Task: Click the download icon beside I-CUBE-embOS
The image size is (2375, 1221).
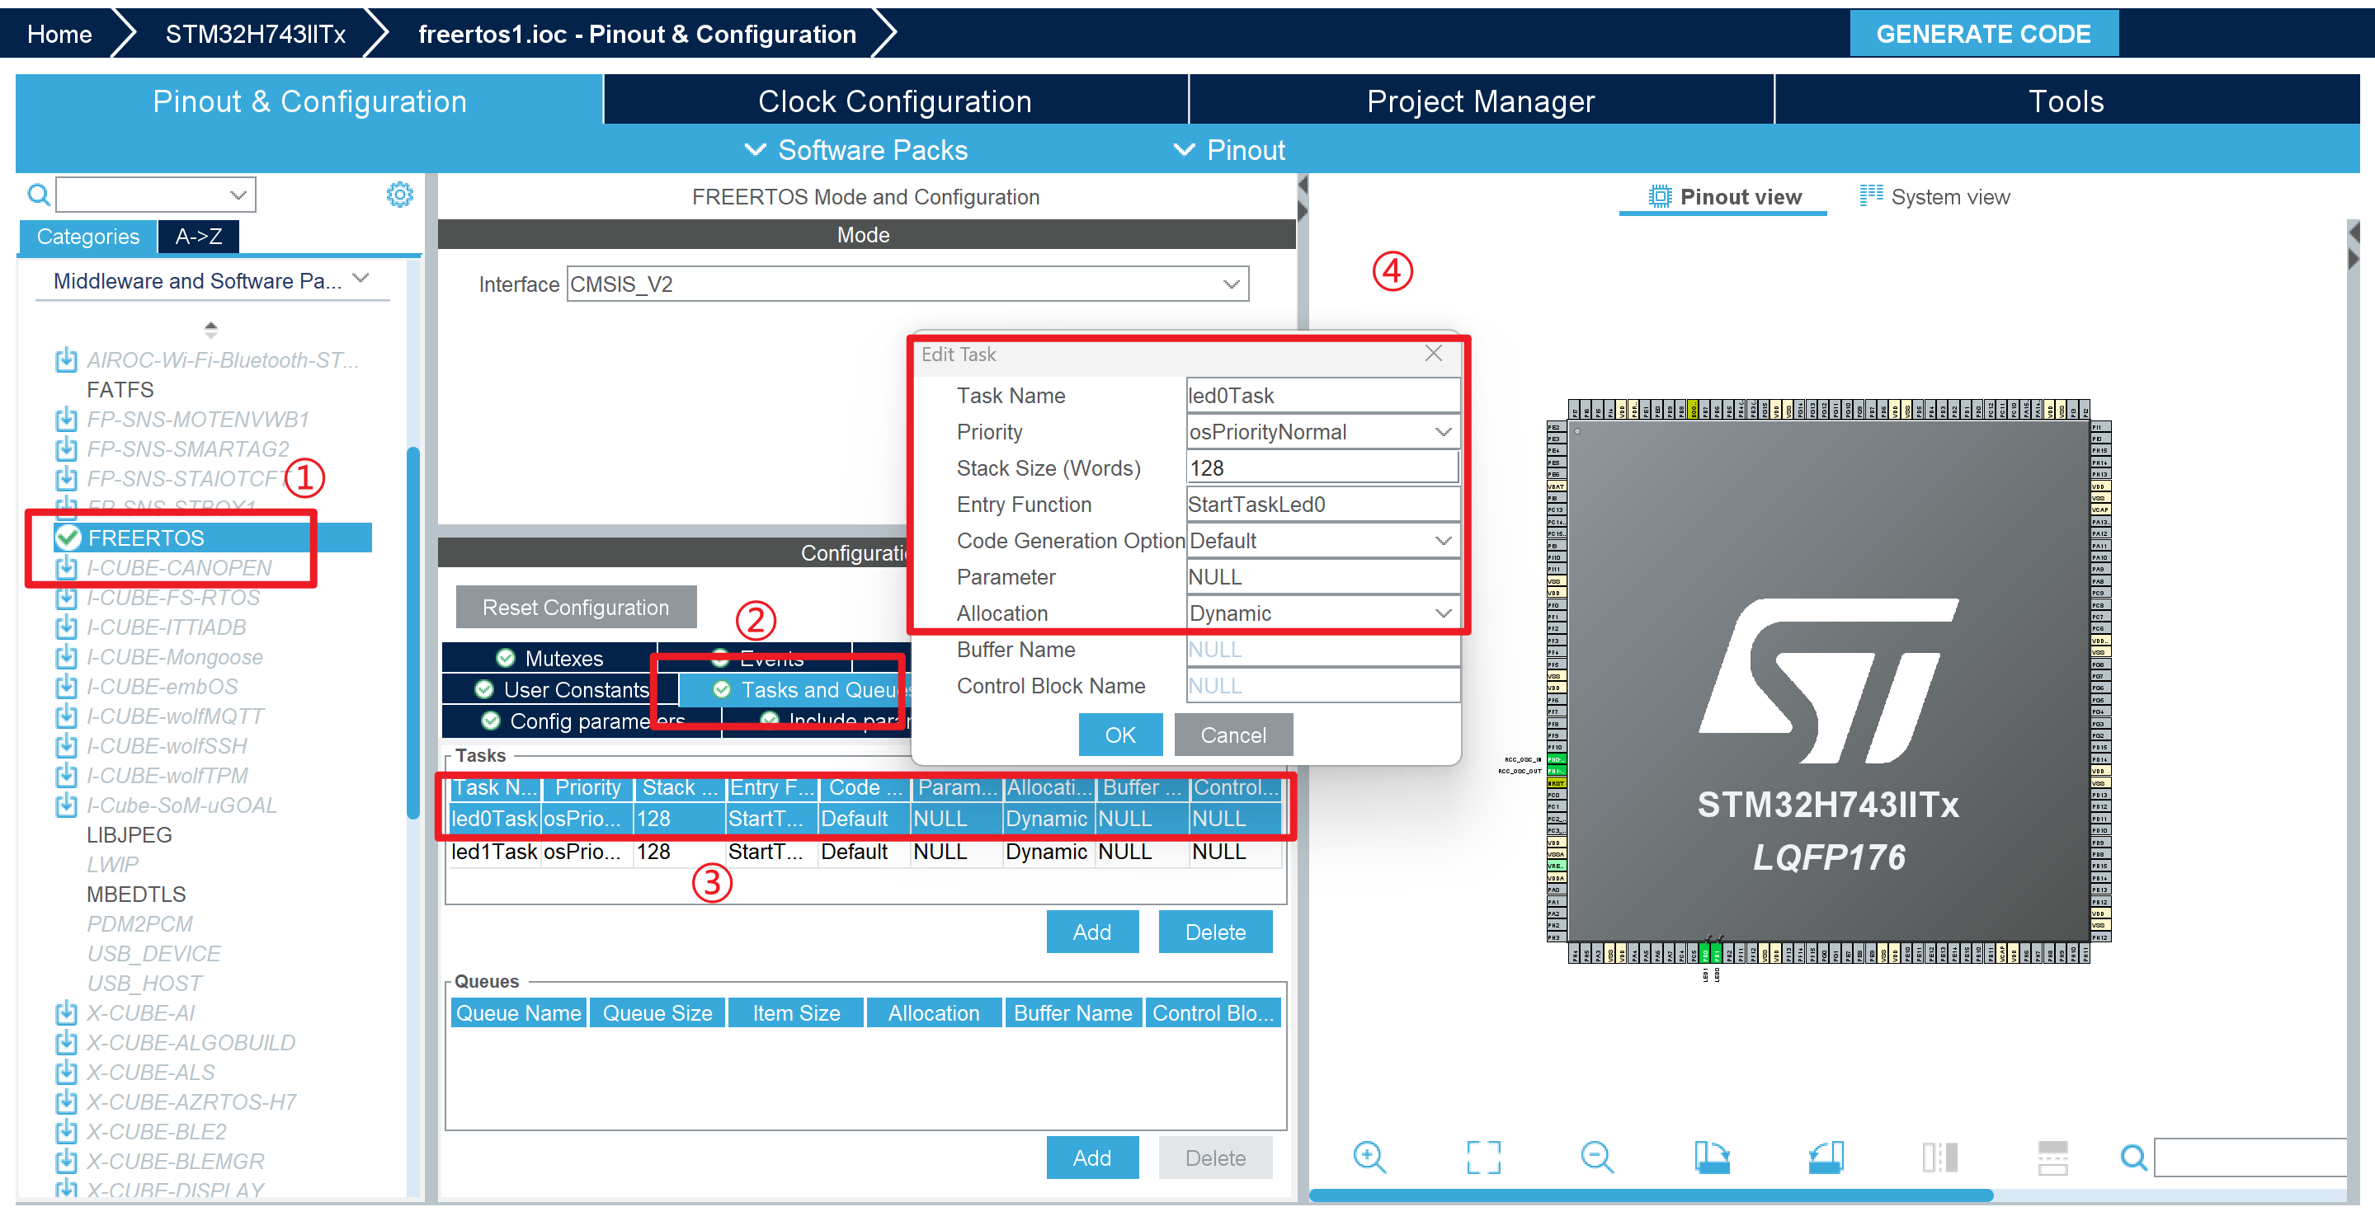Action: click(x=66, y=687)
